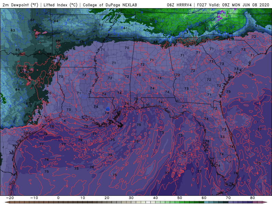The image size is (272, 204).
Task: Click the "65" dewpoint value on map
Action: pos(18,50)
